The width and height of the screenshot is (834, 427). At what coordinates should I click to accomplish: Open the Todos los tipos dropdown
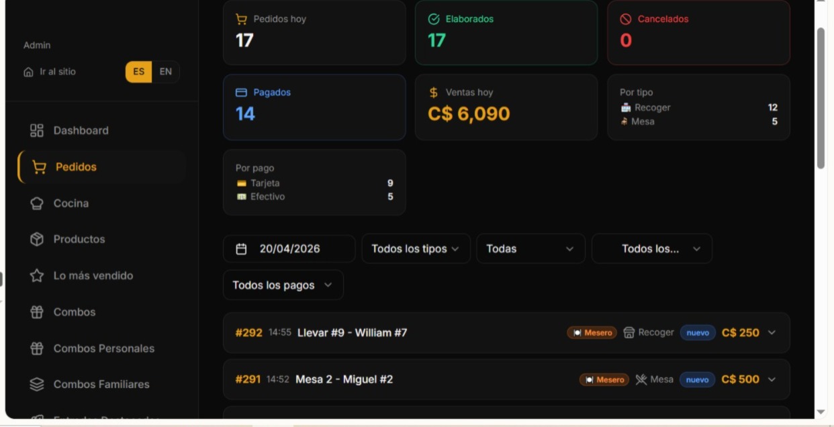pos(415,248)
